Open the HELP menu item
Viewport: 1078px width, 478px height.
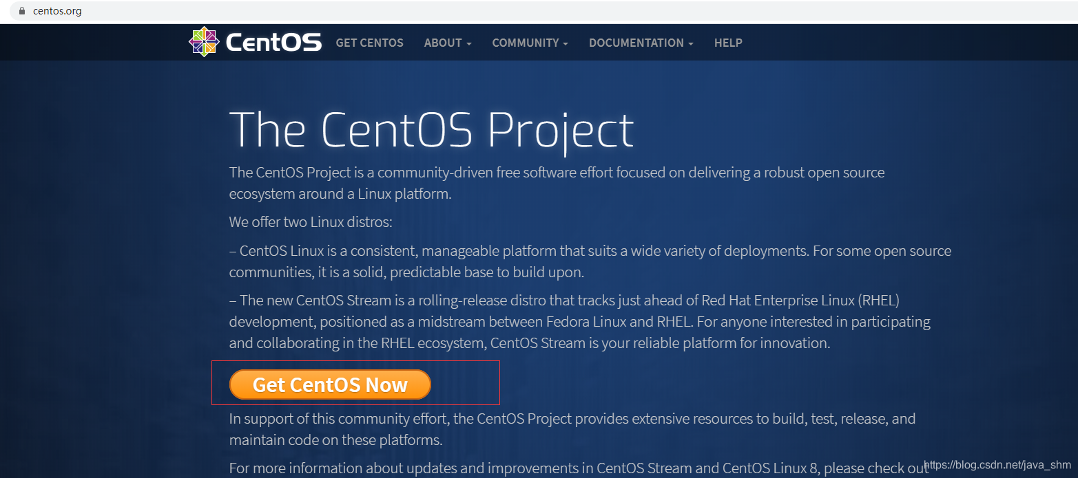(x=728, y=43)
